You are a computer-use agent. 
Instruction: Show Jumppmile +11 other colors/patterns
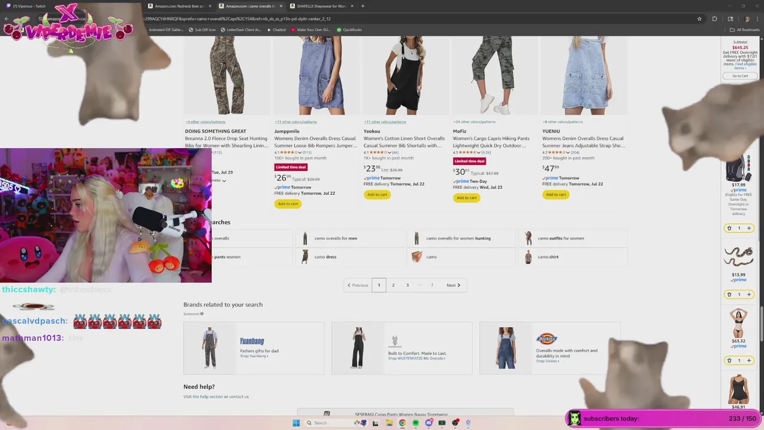click(295, 122)
